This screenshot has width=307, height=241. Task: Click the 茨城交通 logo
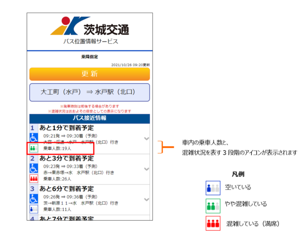click(x=90, y=27)
